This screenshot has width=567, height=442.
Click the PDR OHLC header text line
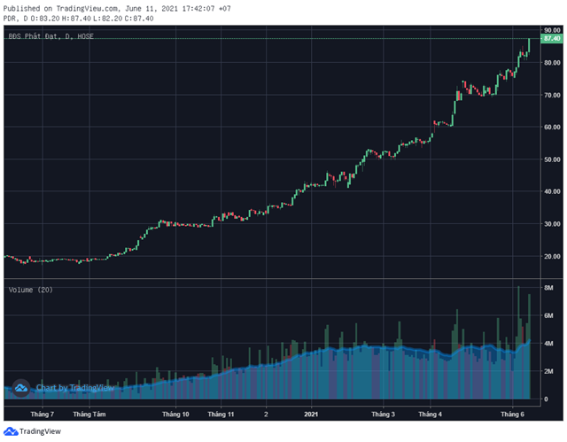pyautogui.click(x=79, y=19)
